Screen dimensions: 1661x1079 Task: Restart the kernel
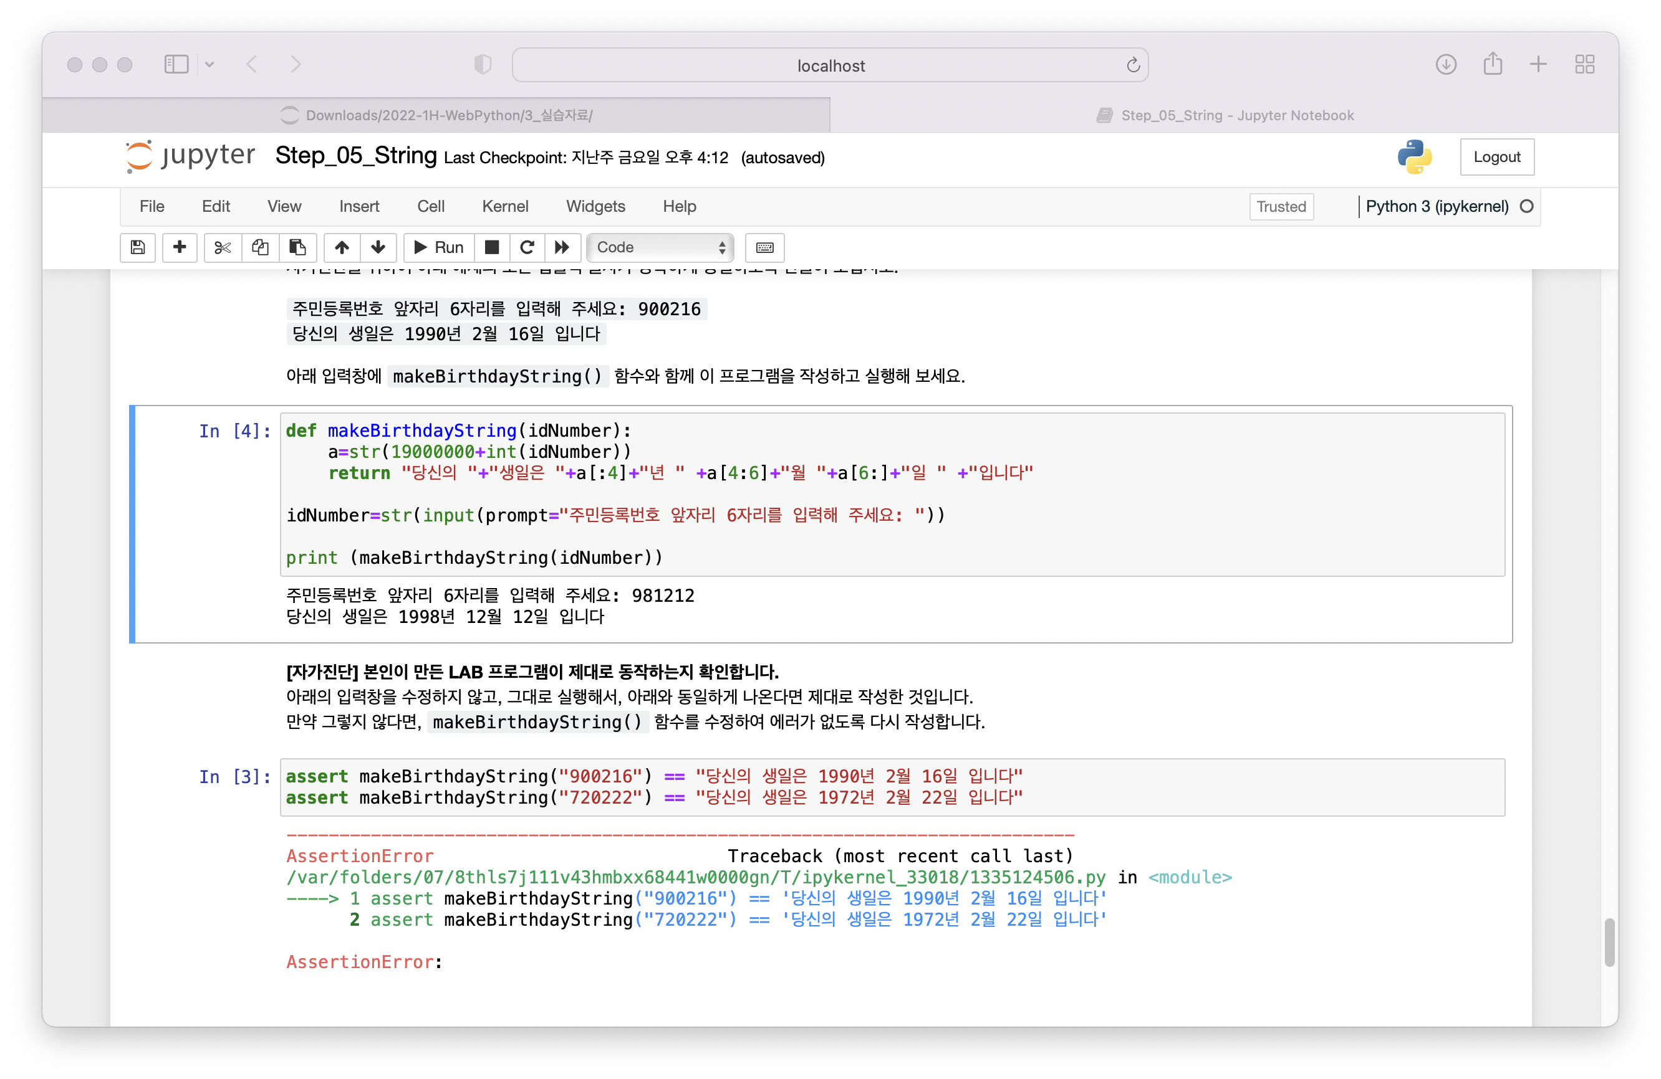pyautogui.click(x=527, y=247)
